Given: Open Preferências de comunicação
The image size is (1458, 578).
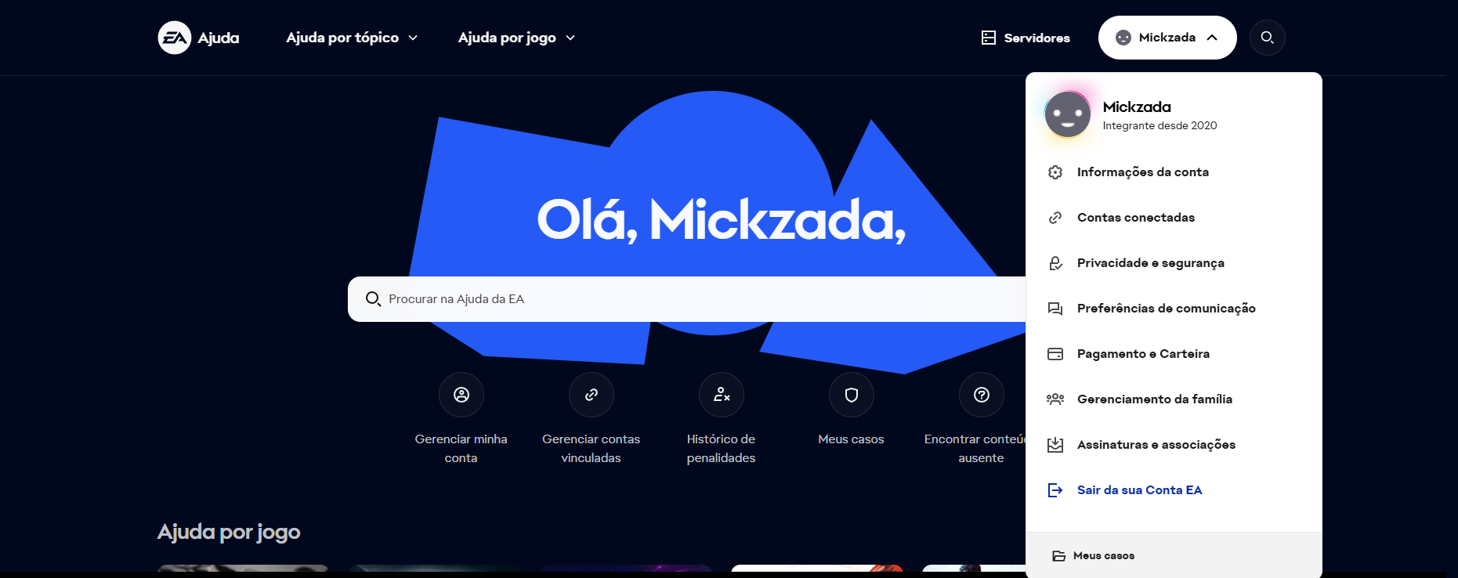Looking at the screenshot, I should (1166, 309).
